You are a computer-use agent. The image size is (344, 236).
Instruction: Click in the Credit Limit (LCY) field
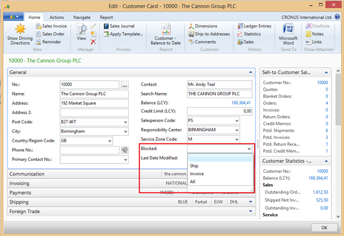tap(220, 111)
